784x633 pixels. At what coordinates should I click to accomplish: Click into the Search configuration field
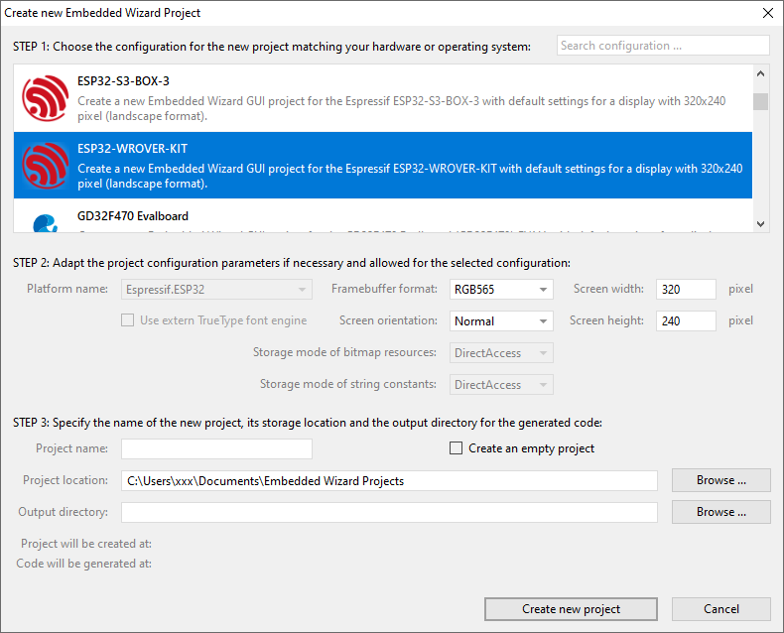point(662,46)
